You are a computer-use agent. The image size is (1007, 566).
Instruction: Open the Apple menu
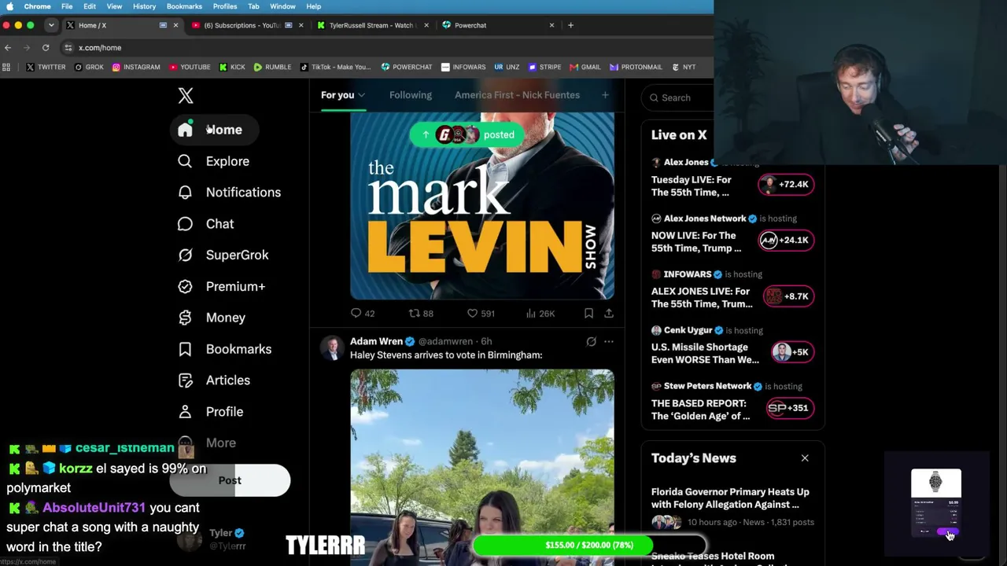9,6
